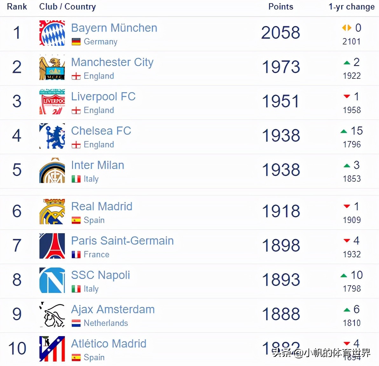Open the Manchester City club link
This screenshot has width=379, height=366.
click(112, 62)
